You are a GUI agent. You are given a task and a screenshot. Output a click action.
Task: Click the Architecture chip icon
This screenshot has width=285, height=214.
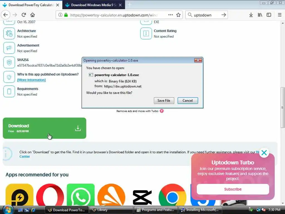coord(9,33)
